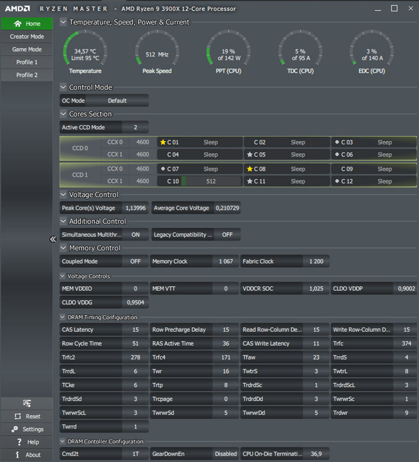419x462 pixels.
Task: Open About from sidebar label
Action: click(x=33, y=455)
